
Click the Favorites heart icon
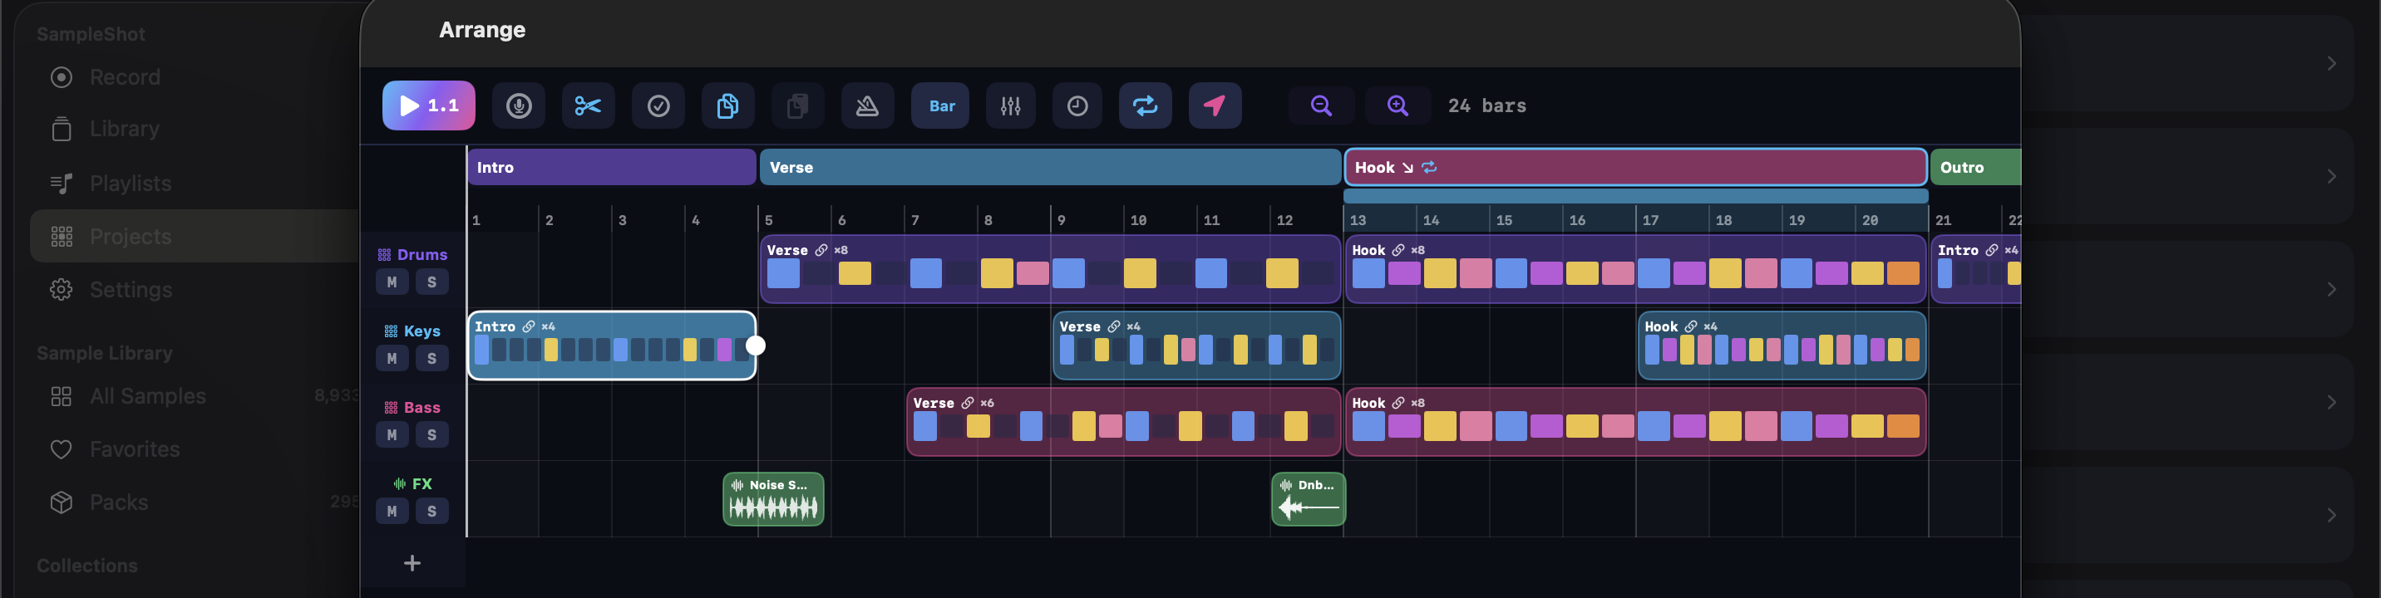[x=61, y=449]
